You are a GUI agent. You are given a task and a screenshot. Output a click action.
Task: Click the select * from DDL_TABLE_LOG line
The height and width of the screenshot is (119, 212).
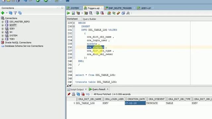(95, 75)
